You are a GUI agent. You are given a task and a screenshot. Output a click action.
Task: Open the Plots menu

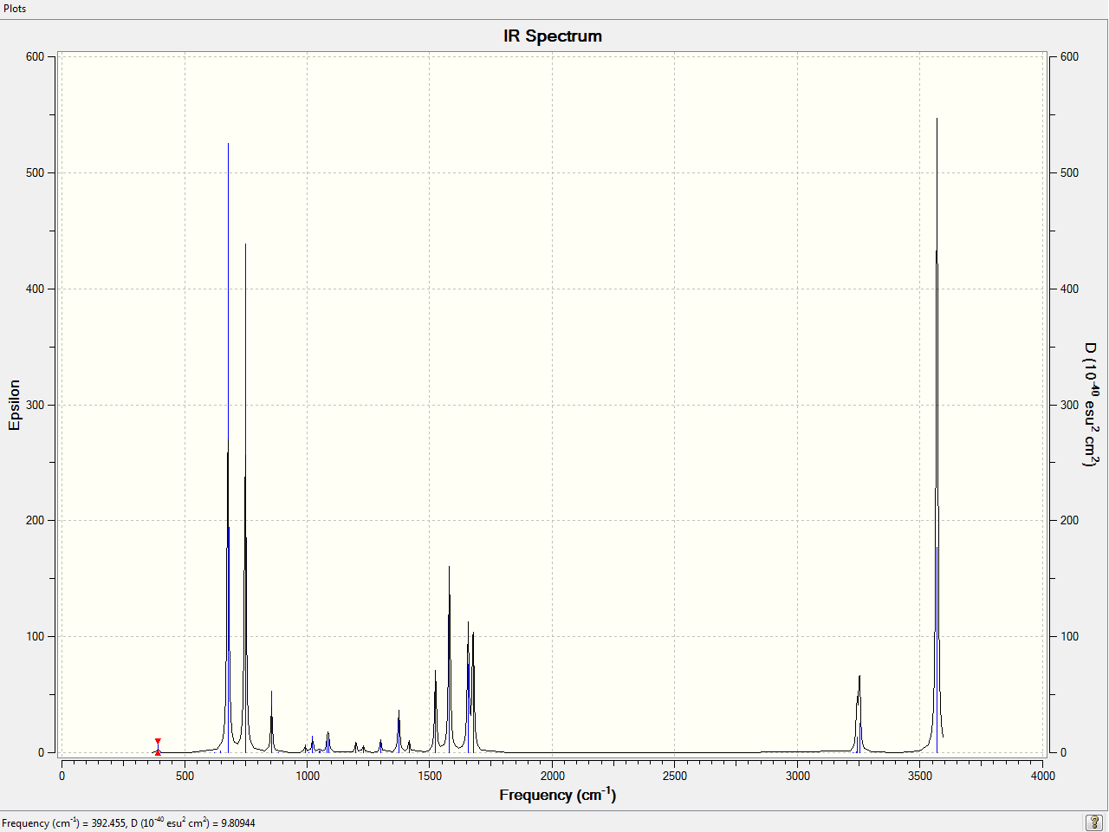click(15, 9)
